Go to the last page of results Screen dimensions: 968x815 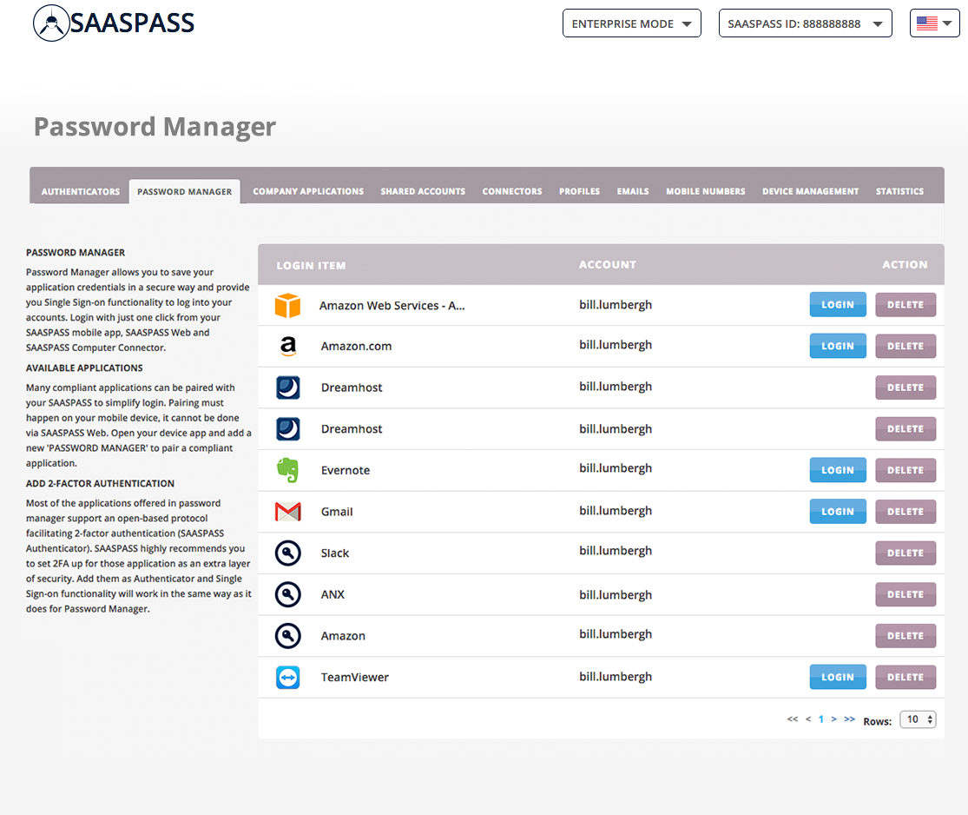(849, 719)
